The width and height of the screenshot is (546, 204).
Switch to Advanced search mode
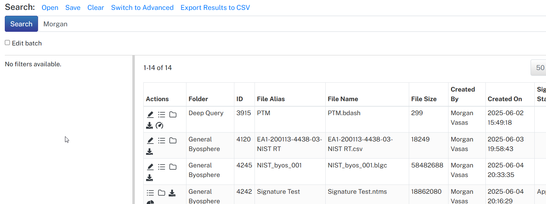pos(142,8)
